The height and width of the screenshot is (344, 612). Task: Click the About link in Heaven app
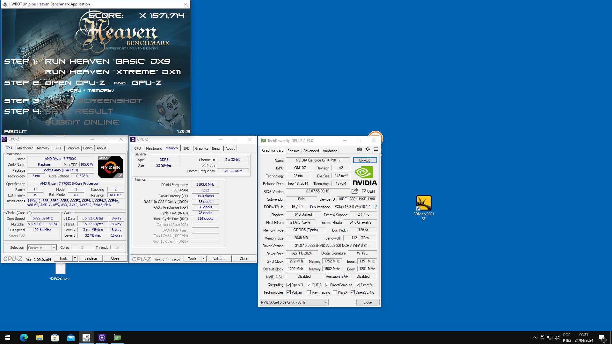coord(15,131)
